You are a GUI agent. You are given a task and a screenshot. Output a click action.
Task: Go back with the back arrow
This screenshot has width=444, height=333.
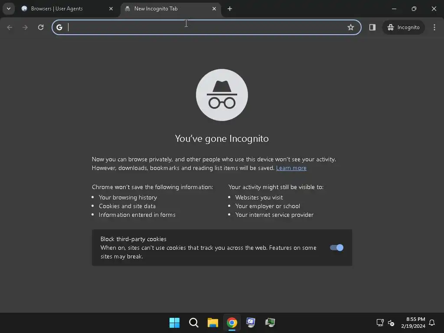point(10,27)
